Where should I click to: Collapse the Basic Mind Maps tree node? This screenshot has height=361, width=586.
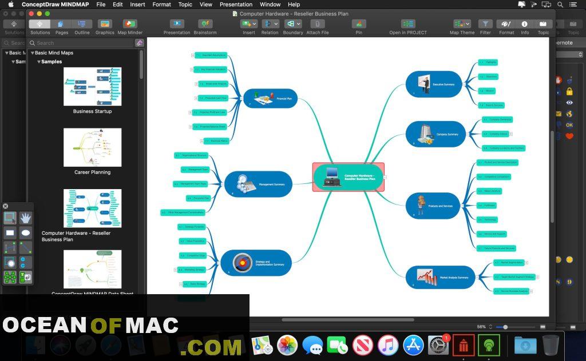33,53
